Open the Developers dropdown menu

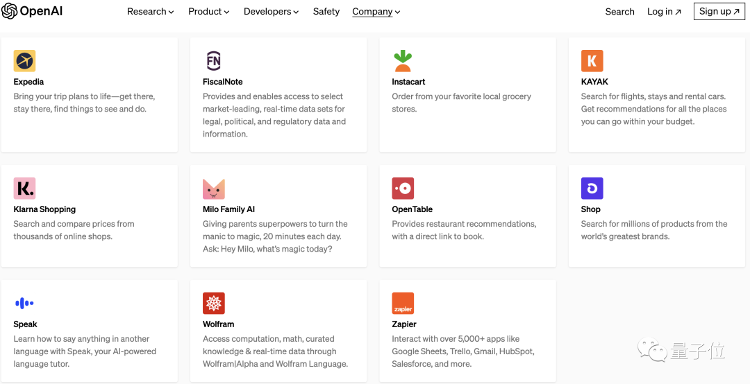[x=271, y=11]
